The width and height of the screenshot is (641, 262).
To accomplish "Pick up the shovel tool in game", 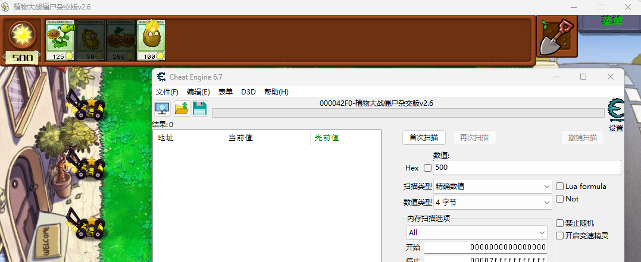I will pos(556,37).
